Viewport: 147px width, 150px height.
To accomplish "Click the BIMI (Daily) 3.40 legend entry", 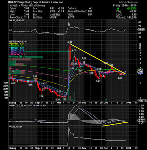I will tap(18, 42).
